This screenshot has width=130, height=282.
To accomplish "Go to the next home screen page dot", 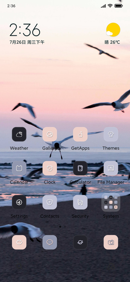I will [65, 227].
